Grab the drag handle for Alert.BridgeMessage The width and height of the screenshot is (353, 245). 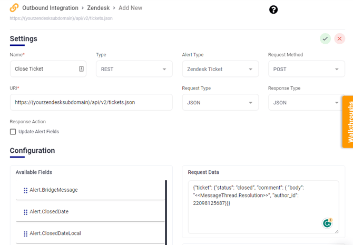tap(26, 190)
